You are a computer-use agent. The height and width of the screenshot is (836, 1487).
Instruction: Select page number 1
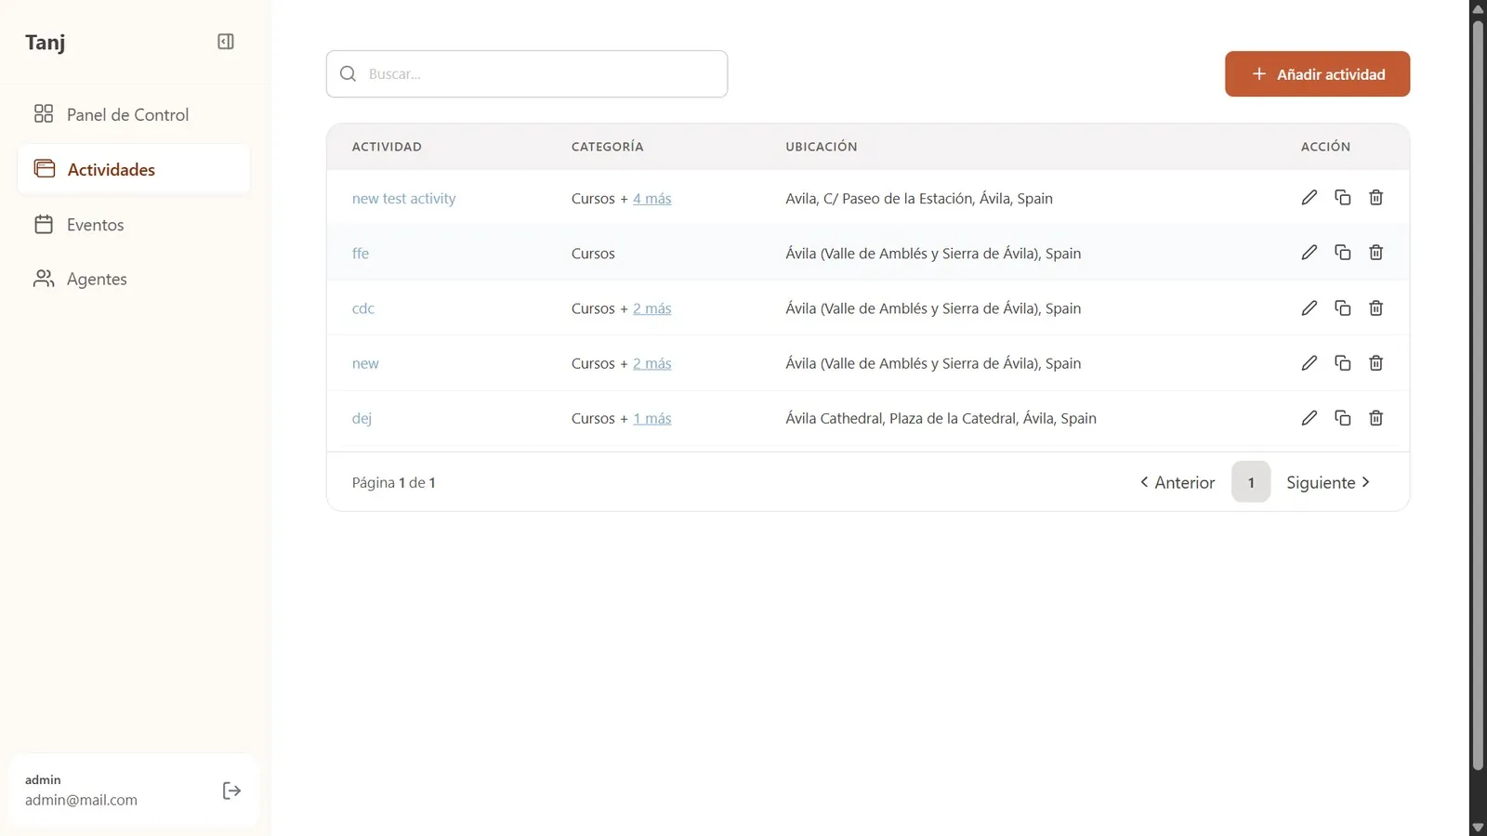(1251, 482)
